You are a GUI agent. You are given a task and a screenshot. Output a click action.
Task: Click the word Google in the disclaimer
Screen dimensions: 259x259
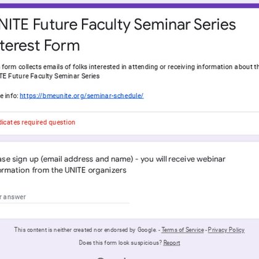[147, 230]
